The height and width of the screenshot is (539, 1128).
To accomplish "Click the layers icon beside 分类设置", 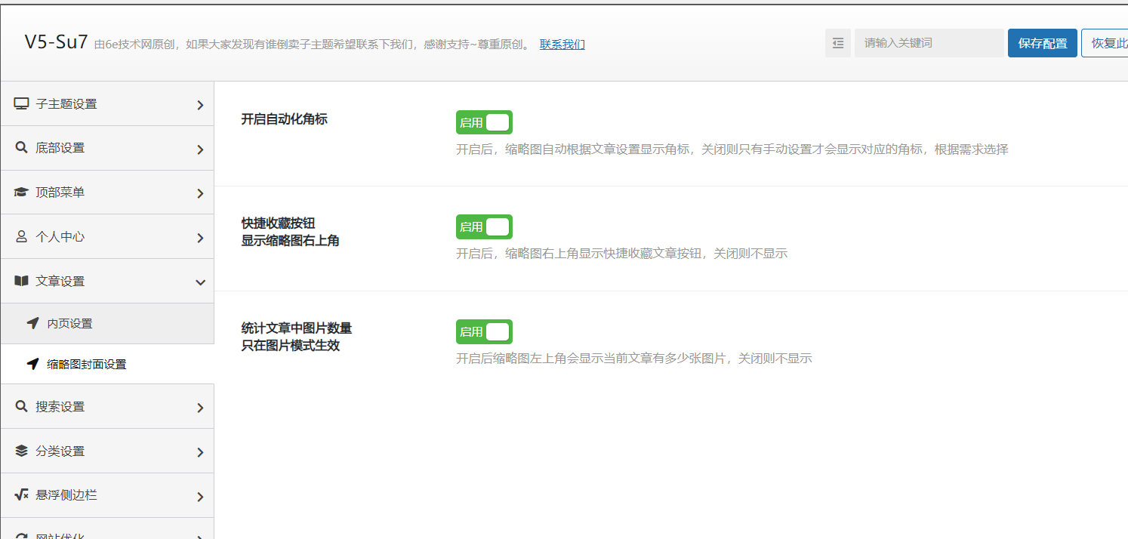I will pyautogui.click(x=21, y=451).
